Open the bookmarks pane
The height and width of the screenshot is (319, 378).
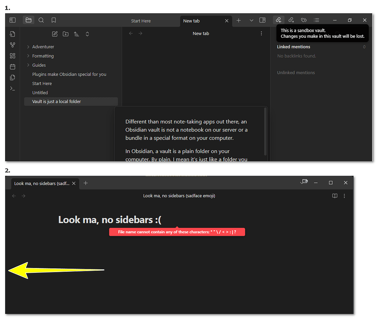click(54, 20)
